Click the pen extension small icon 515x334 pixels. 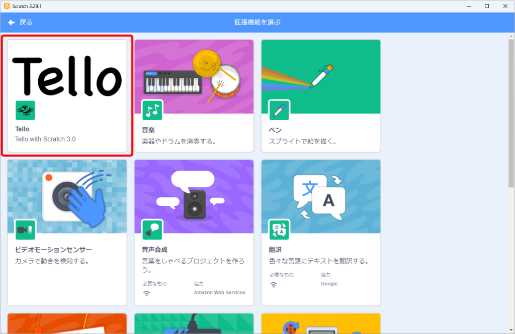point(279,110)
